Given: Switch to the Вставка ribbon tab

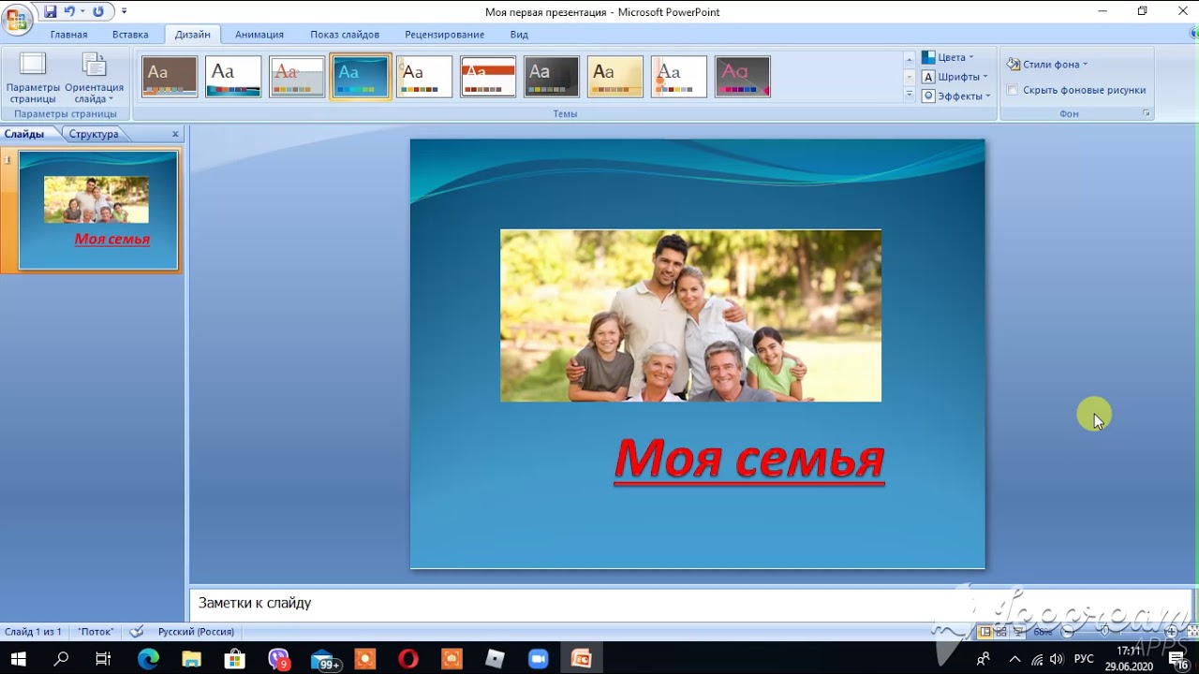Looking at the screenshot, I should (x=130, y=35).
